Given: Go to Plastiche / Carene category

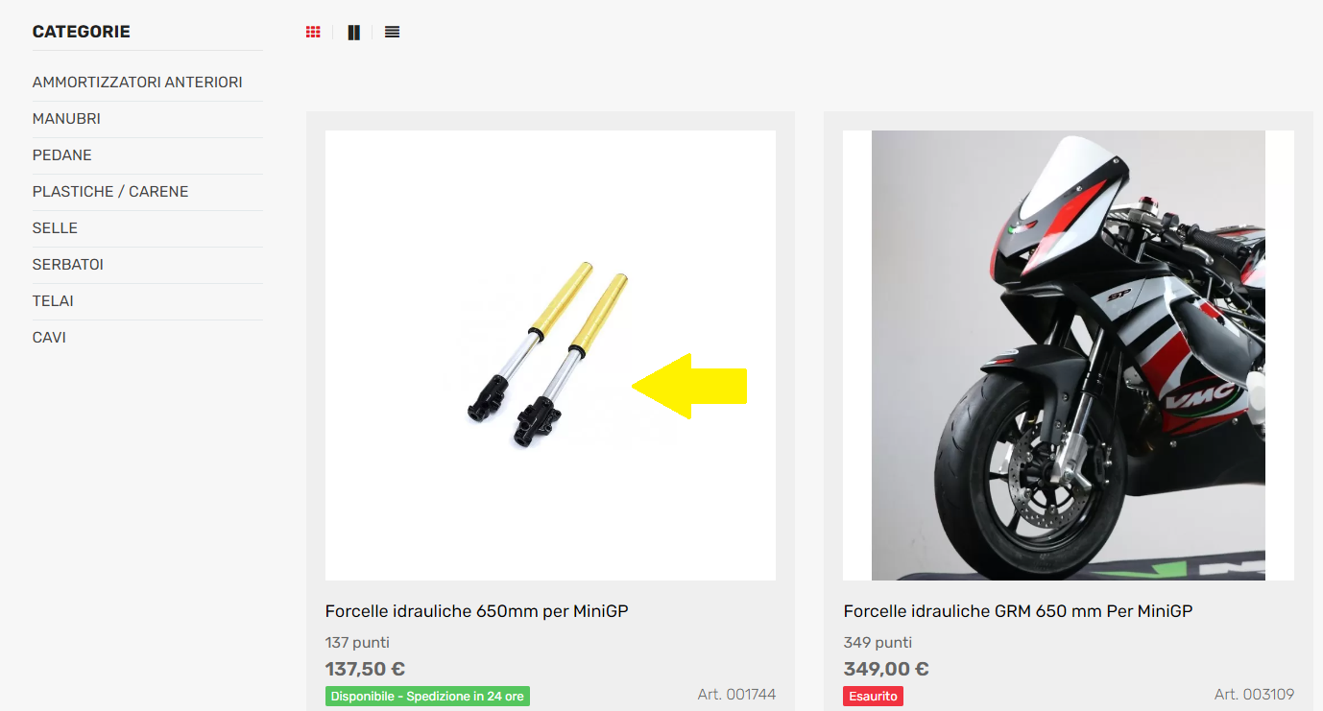Looking at the screenshot, I should click(x=110, y=192).
